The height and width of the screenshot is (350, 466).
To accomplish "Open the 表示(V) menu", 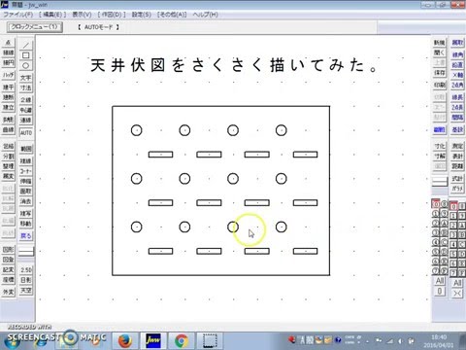I will (82, 15).
